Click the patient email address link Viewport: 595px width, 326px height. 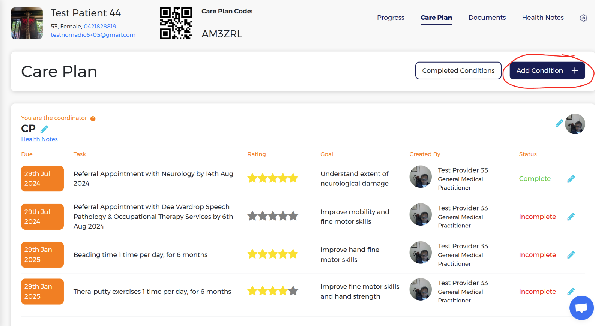pos(93,35)
